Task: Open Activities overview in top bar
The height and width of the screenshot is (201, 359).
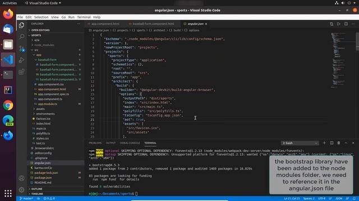Action: coord(10,3)
